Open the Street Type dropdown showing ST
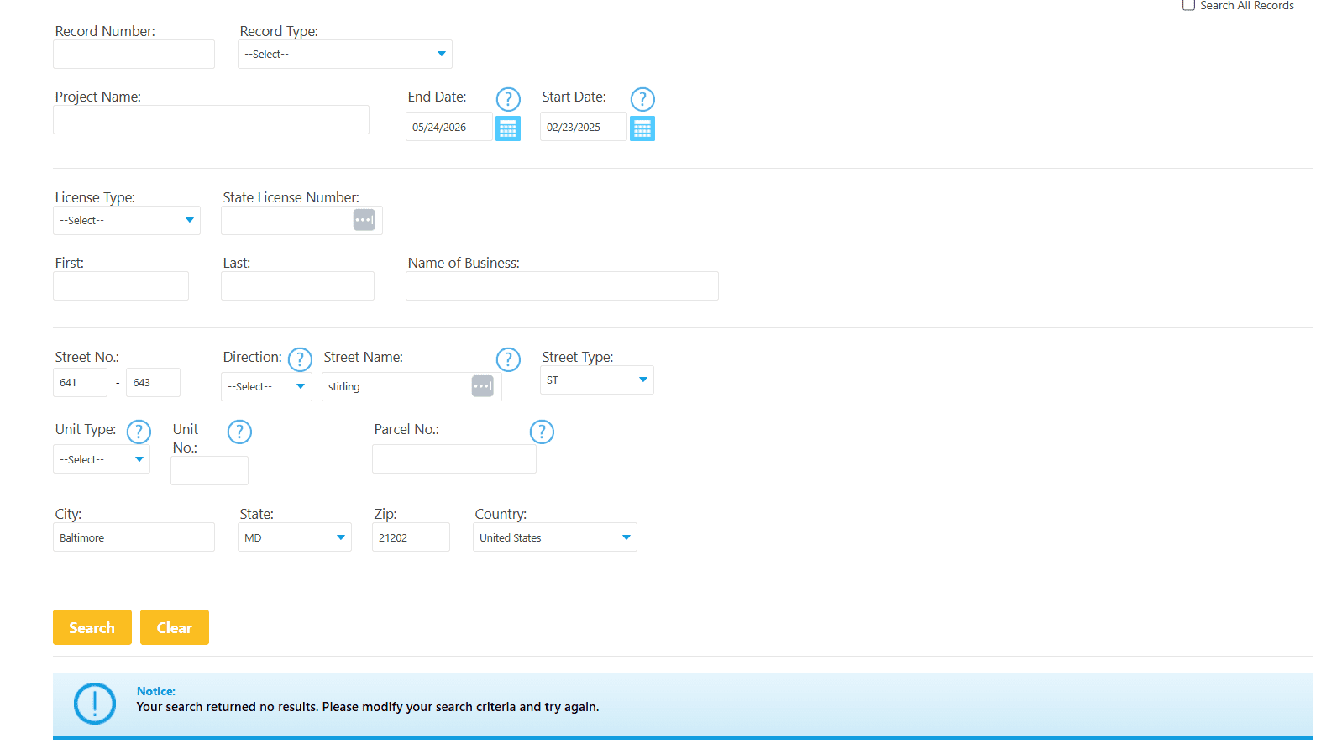The width and height of the screenshot is (1342, 754). pyautogui.click(x=597, y=380)
